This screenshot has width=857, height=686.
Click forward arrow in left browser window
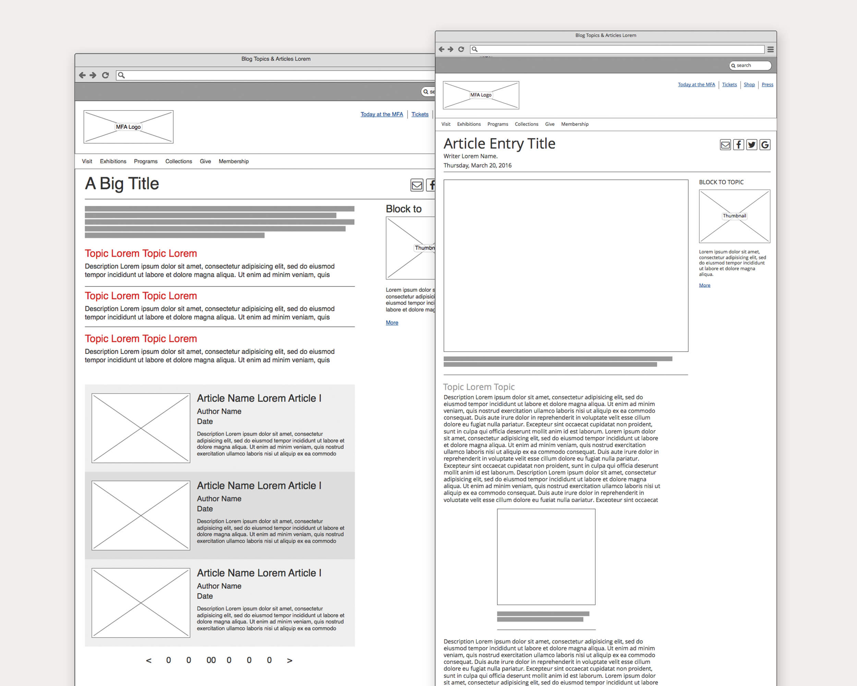pyautogui.click(x=93, y=75)
